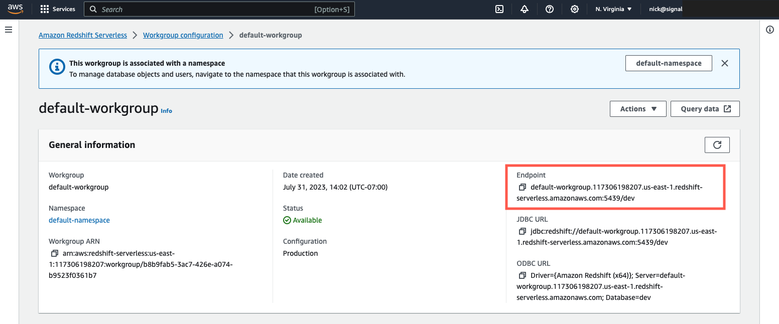Viewport: 779px width, 324px height.
Task: Open the AWS help menu icon
Action: point(549,9)
